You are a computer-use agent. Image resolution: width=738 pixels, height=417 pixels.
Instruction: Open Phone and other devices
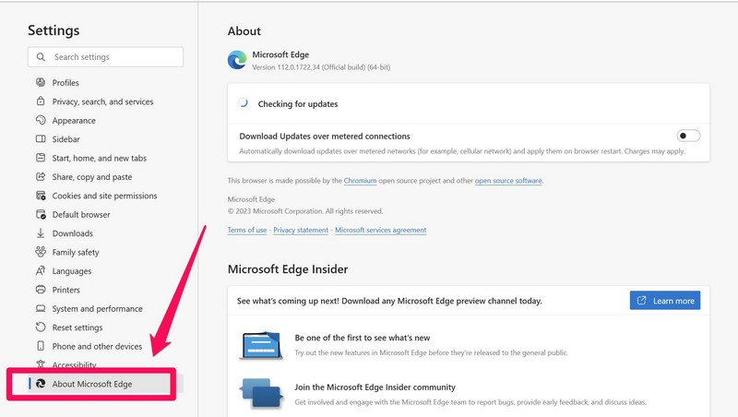point(97,346)
